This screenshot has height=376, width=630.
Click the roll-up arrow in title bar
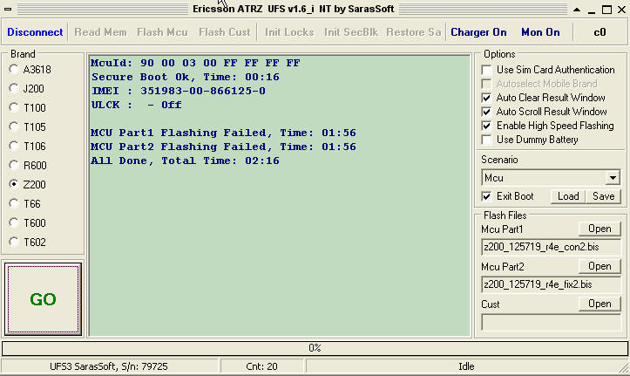[577, 10]
